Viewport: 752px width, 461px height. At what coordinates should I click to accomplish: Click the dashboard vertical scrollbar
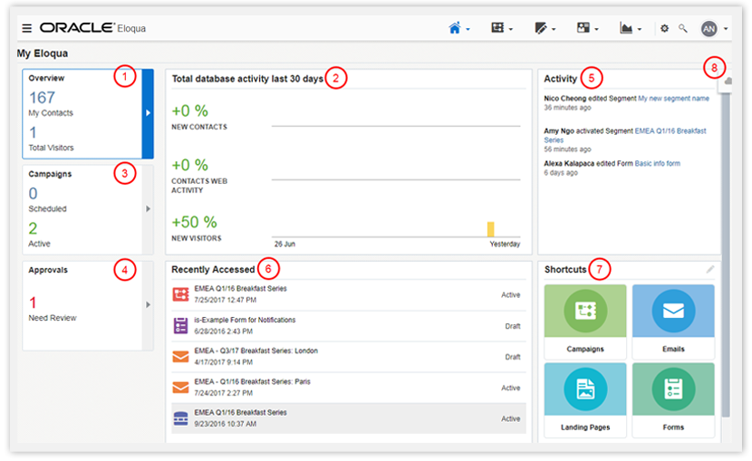point(726,254)
